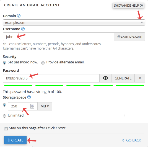This screenshot has height=147, width=148.
Task: Select the Set password now option
Action: (4, 63)
